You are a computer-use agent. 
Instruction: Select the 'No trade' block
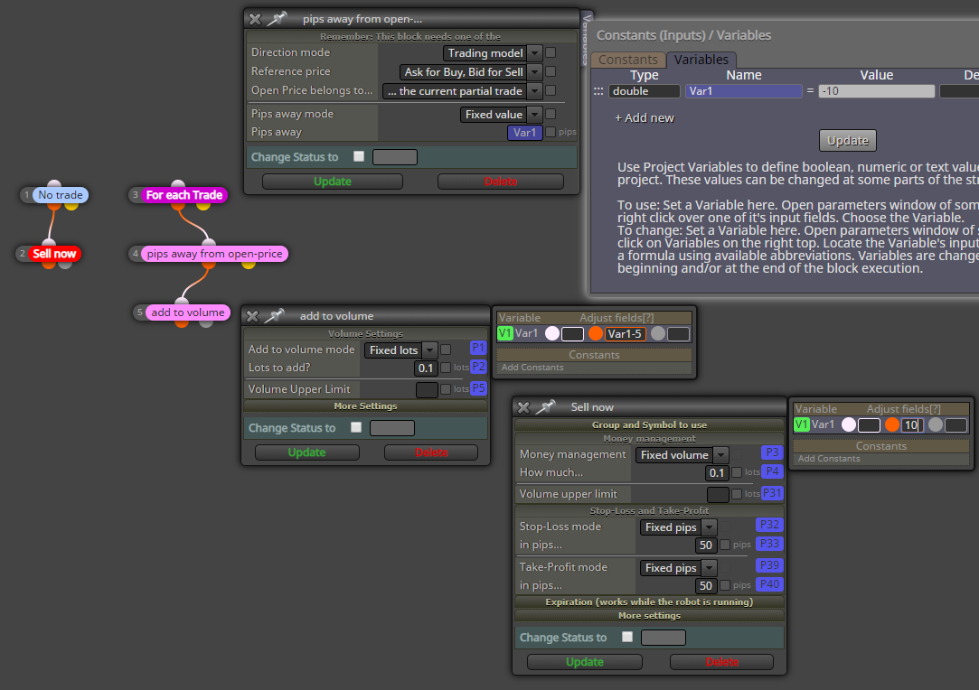[x=60, y=195]
